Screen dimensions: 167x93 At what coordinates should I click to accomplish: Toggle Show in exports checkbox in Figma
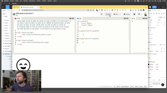(x=149, y=54)
